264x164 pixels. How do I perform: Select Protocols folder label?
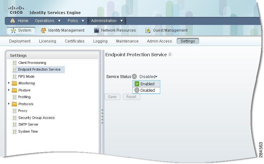[26, 104]
